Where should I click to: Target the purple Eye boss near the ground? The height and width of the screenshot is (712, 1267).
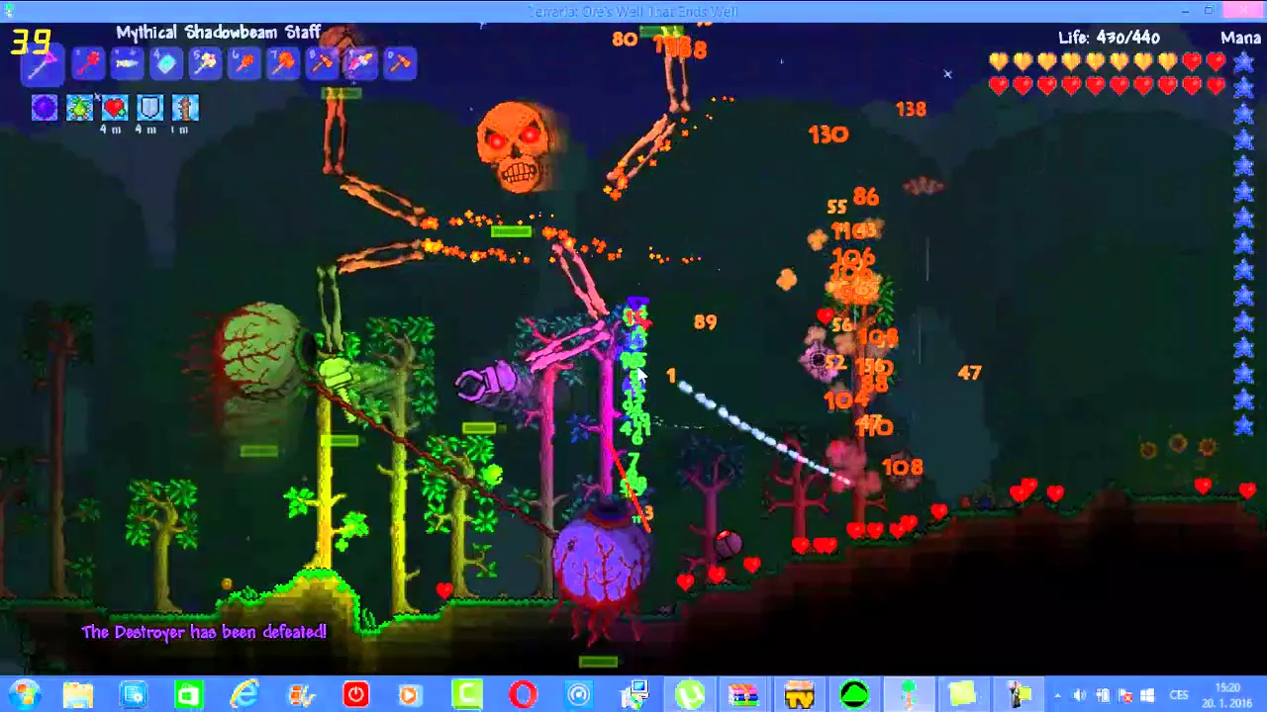point(600,561)
